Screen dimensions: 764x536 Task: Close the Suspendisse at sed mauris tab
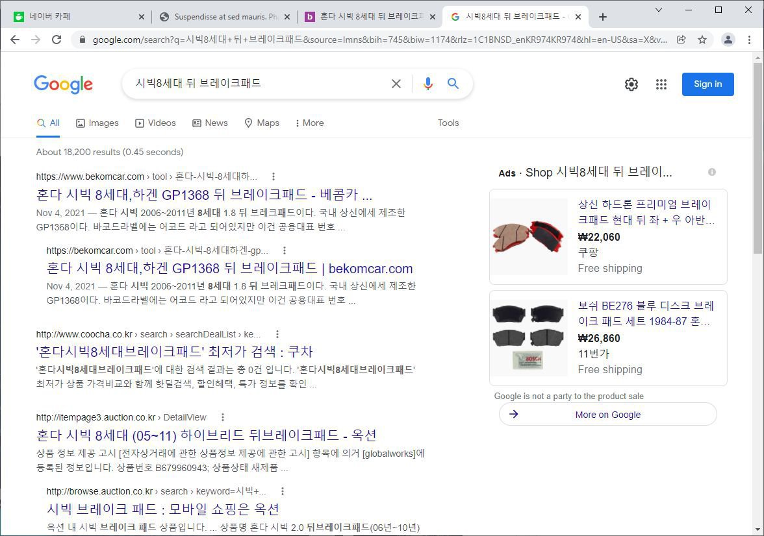point(287,17)
